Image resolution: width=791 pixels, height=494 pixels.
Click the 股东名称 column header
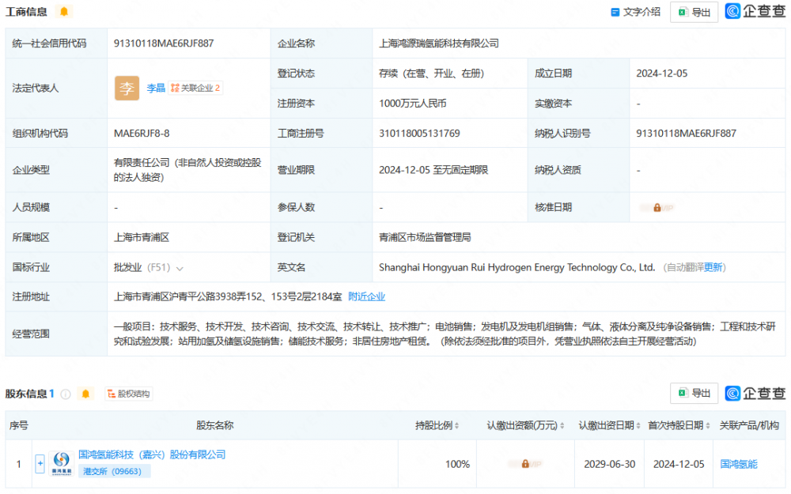pos(215,425)
